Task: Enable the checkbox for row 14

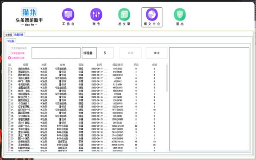Action: (9, 110)
